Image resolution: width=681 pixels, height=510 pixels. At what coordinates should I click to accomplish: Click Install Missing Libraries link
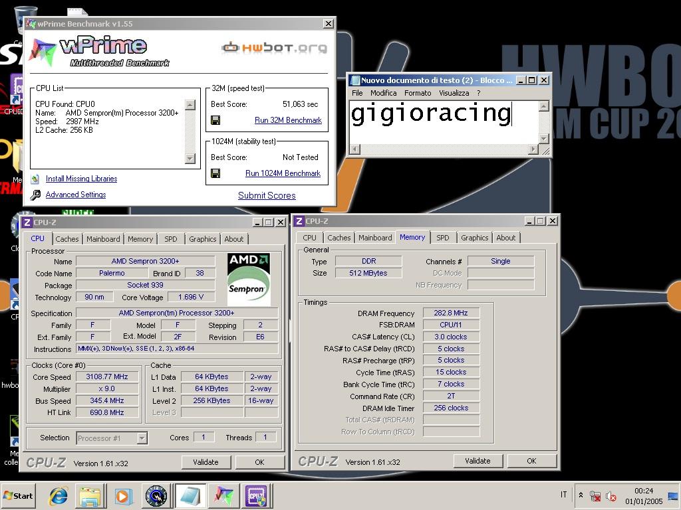pyautogui.click(x=81, y=179)
